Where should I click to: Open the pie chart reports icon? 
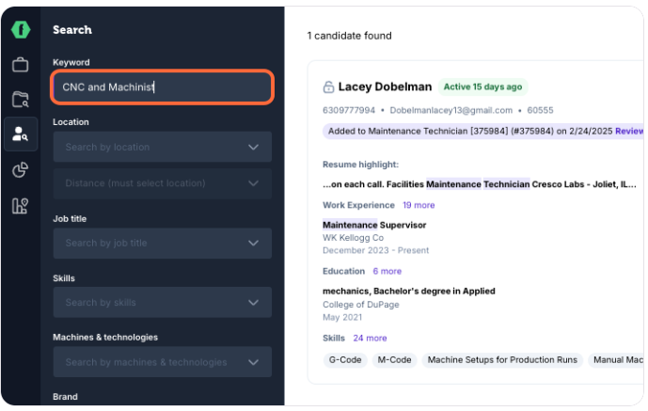(x=21, y=169)
